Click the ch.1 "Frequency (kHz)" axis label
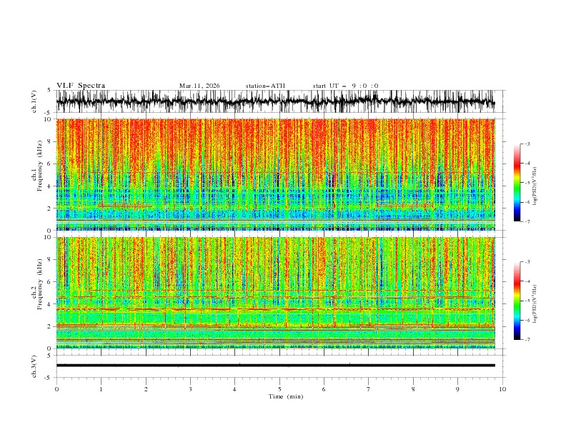The width and height of the screenshot is (566, 437). click(x=40, y=166)
